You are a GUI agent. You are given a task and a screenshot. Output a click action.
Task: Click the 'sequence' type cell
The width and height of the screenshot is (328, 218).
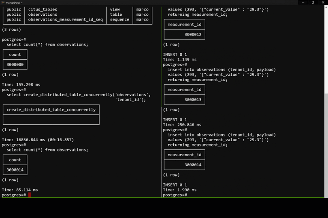pyautogui.click(x=119, y=19)
